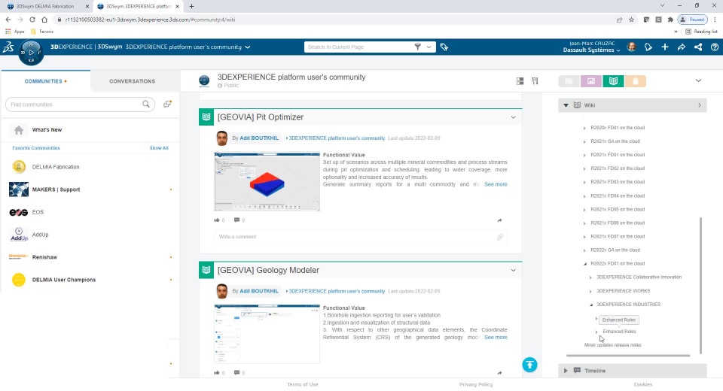The height and width of the screenshot is (391, 723).
Task: Open the help question mark icon
Action: coord(714,47)
